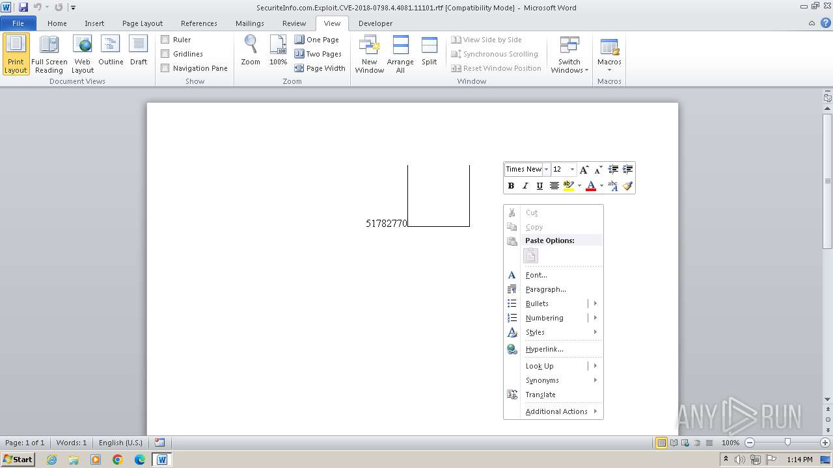Click Two Pages zoom button
Screen dimensions: 833x468
point(318,54)
